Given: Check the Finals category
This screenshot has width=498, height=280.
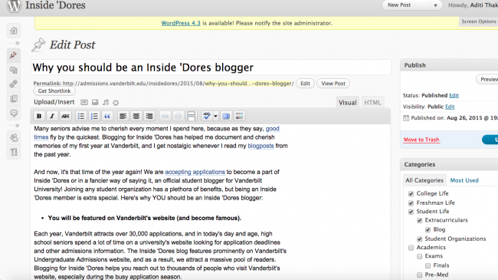Looking at the screenshot, I should point(428,265).
